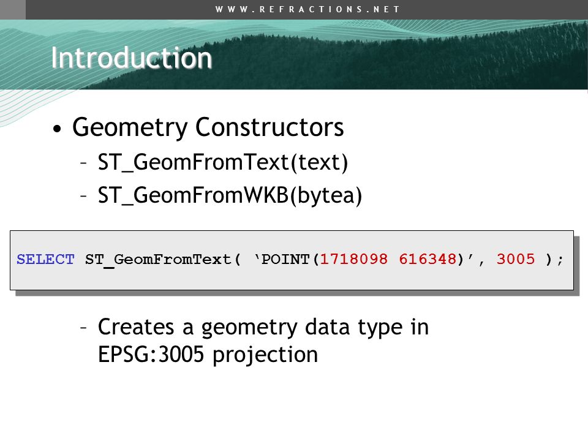
Task: Click the 'EPSG:3005 projection' line
Action: [208, 355]
